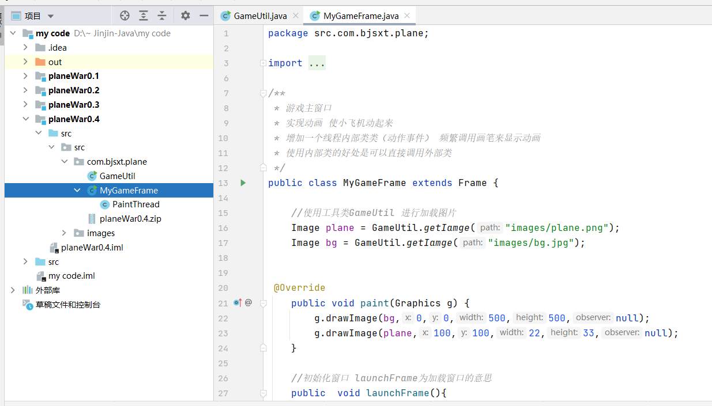The image size is (712, 406).
Task: Click the Expand All icon in project toolbar
Action: 144,16
